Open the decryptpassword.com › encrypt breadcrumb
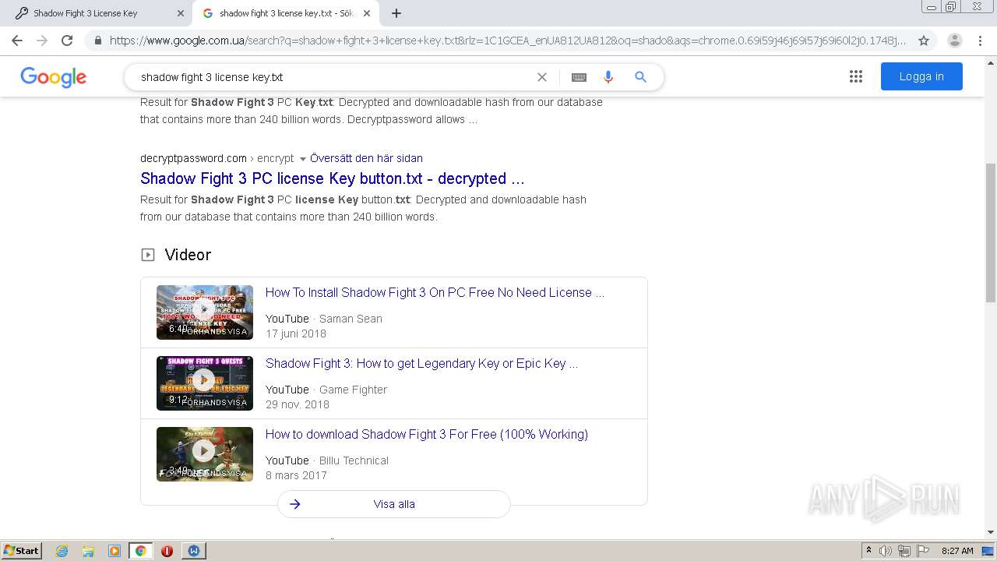Screen dimensions: 997x561 217,158
